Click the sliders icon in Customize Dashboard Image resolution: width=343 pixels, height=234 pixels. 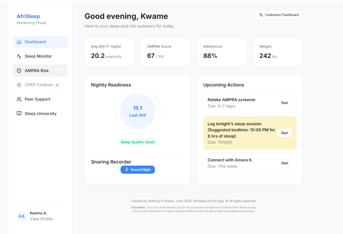click(261, 15)
